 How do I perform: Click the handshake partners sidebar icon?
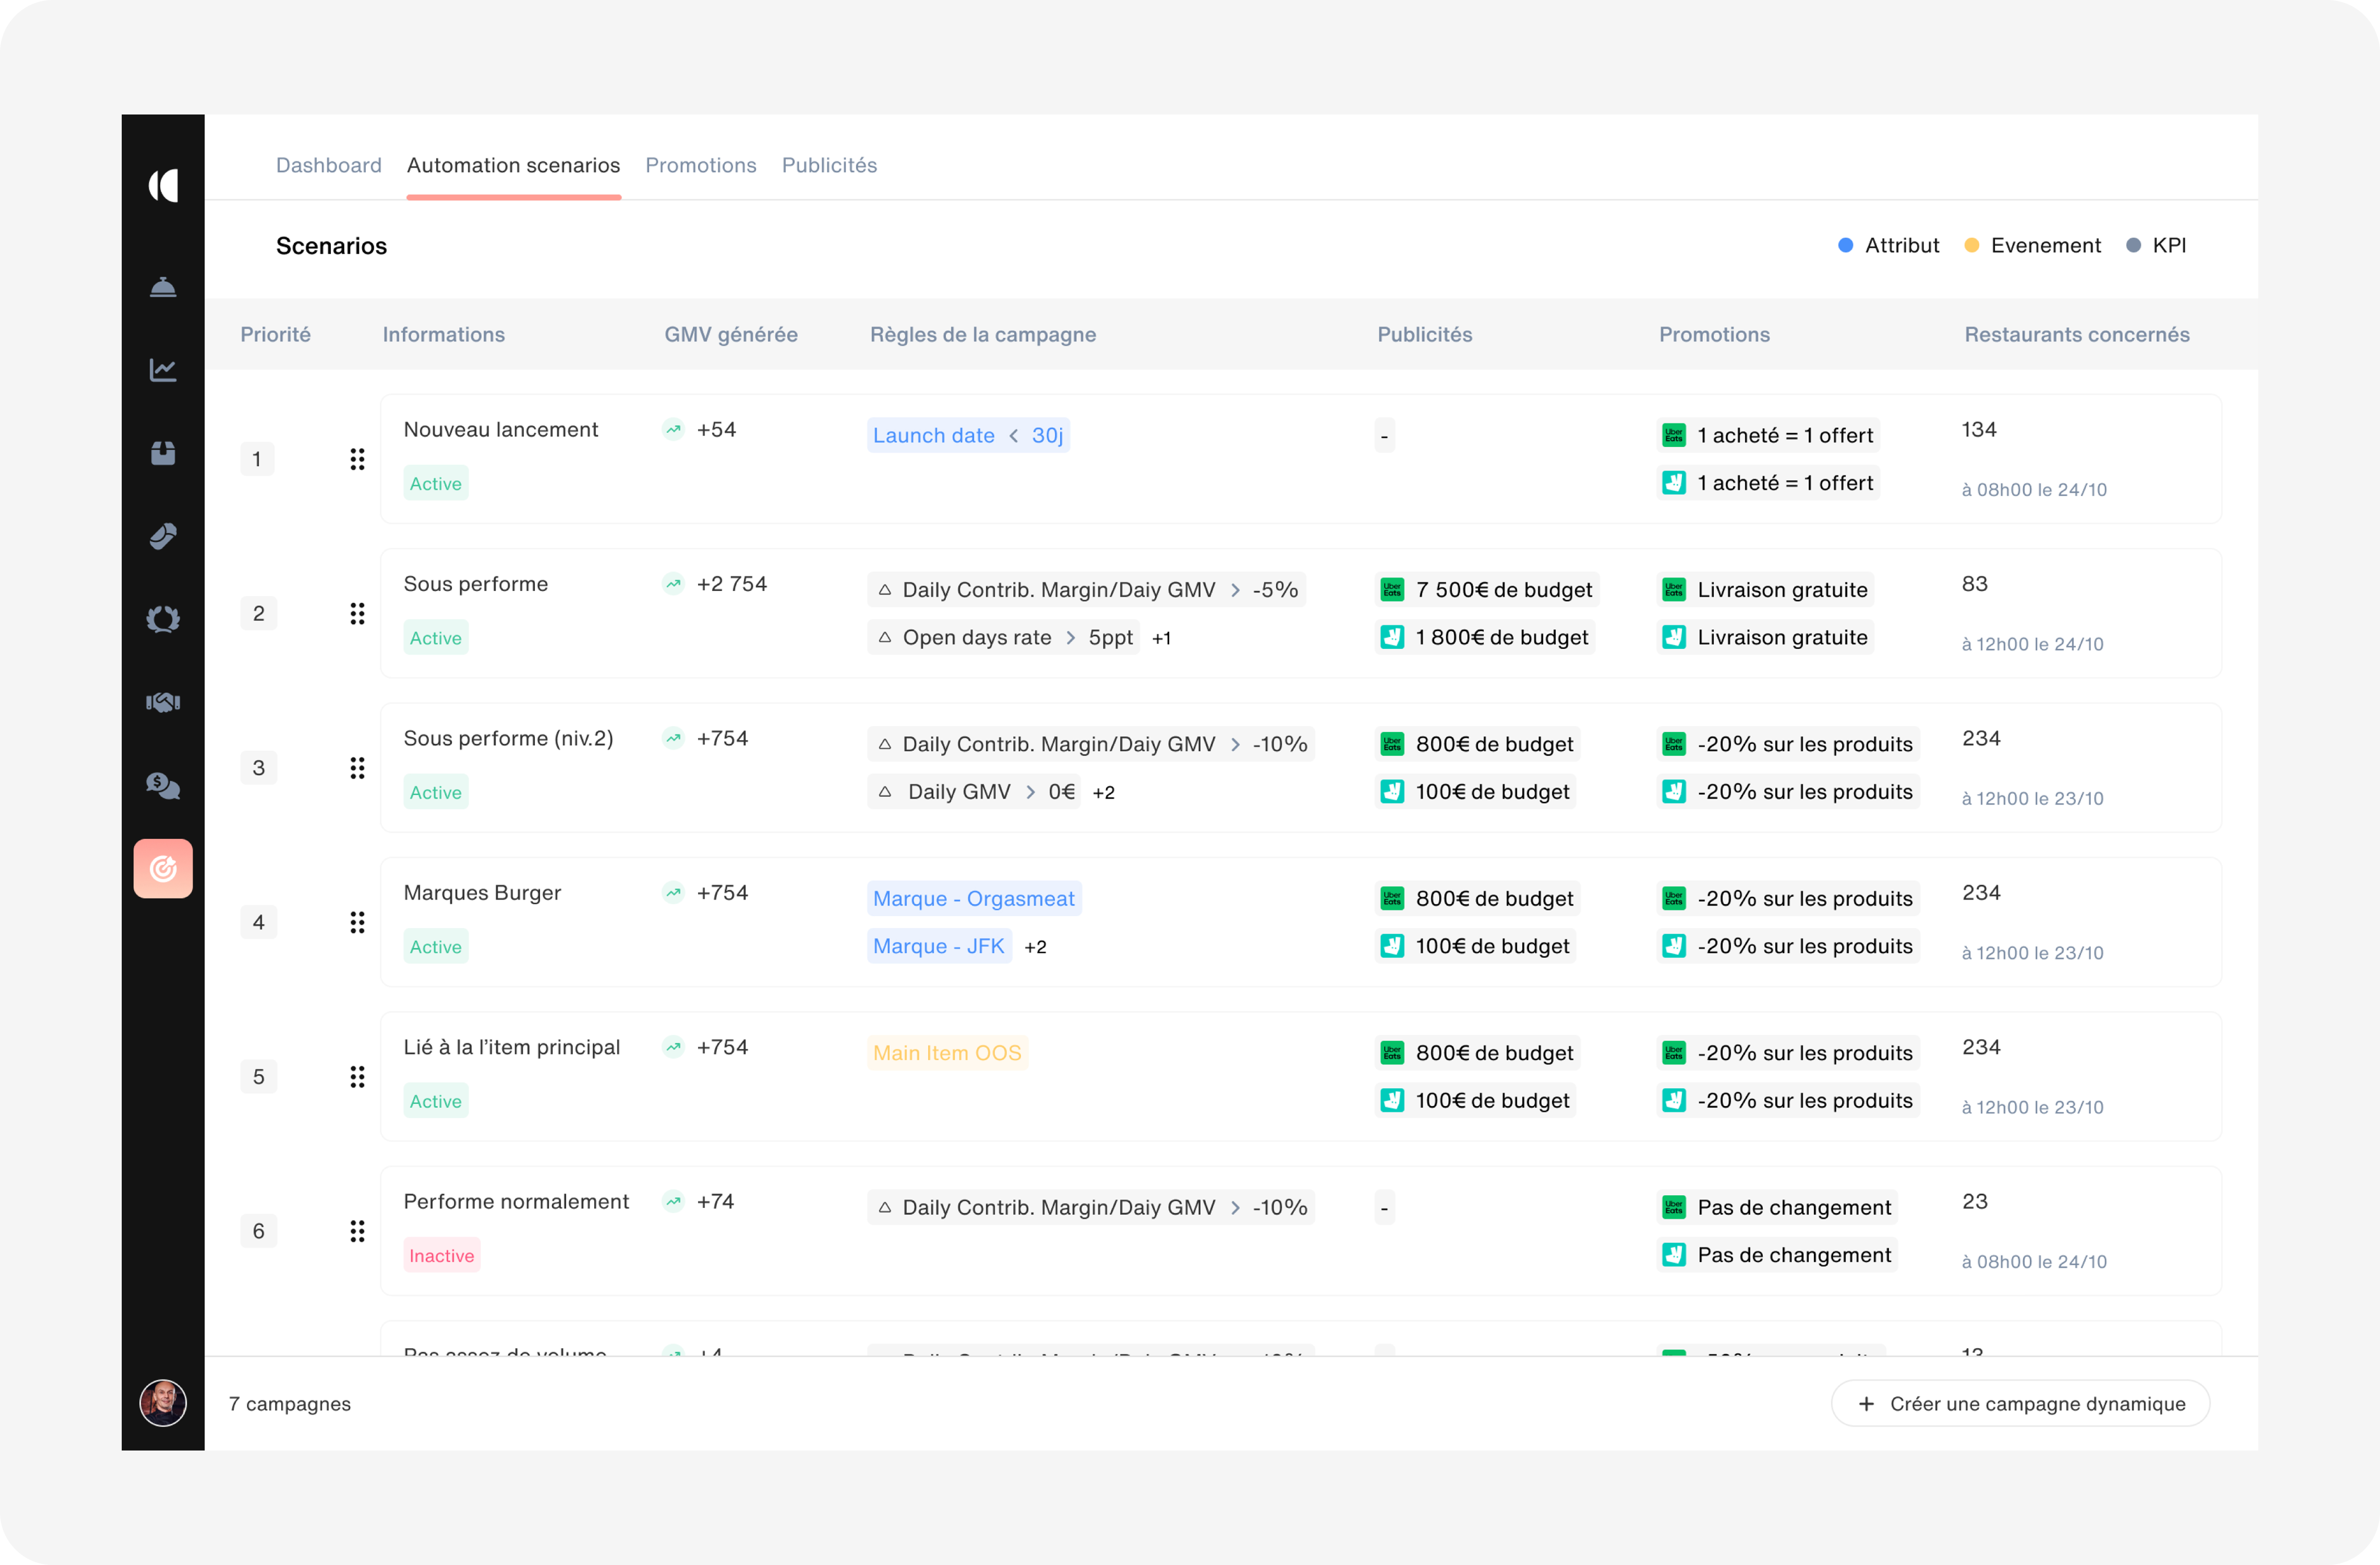point(163,702)
